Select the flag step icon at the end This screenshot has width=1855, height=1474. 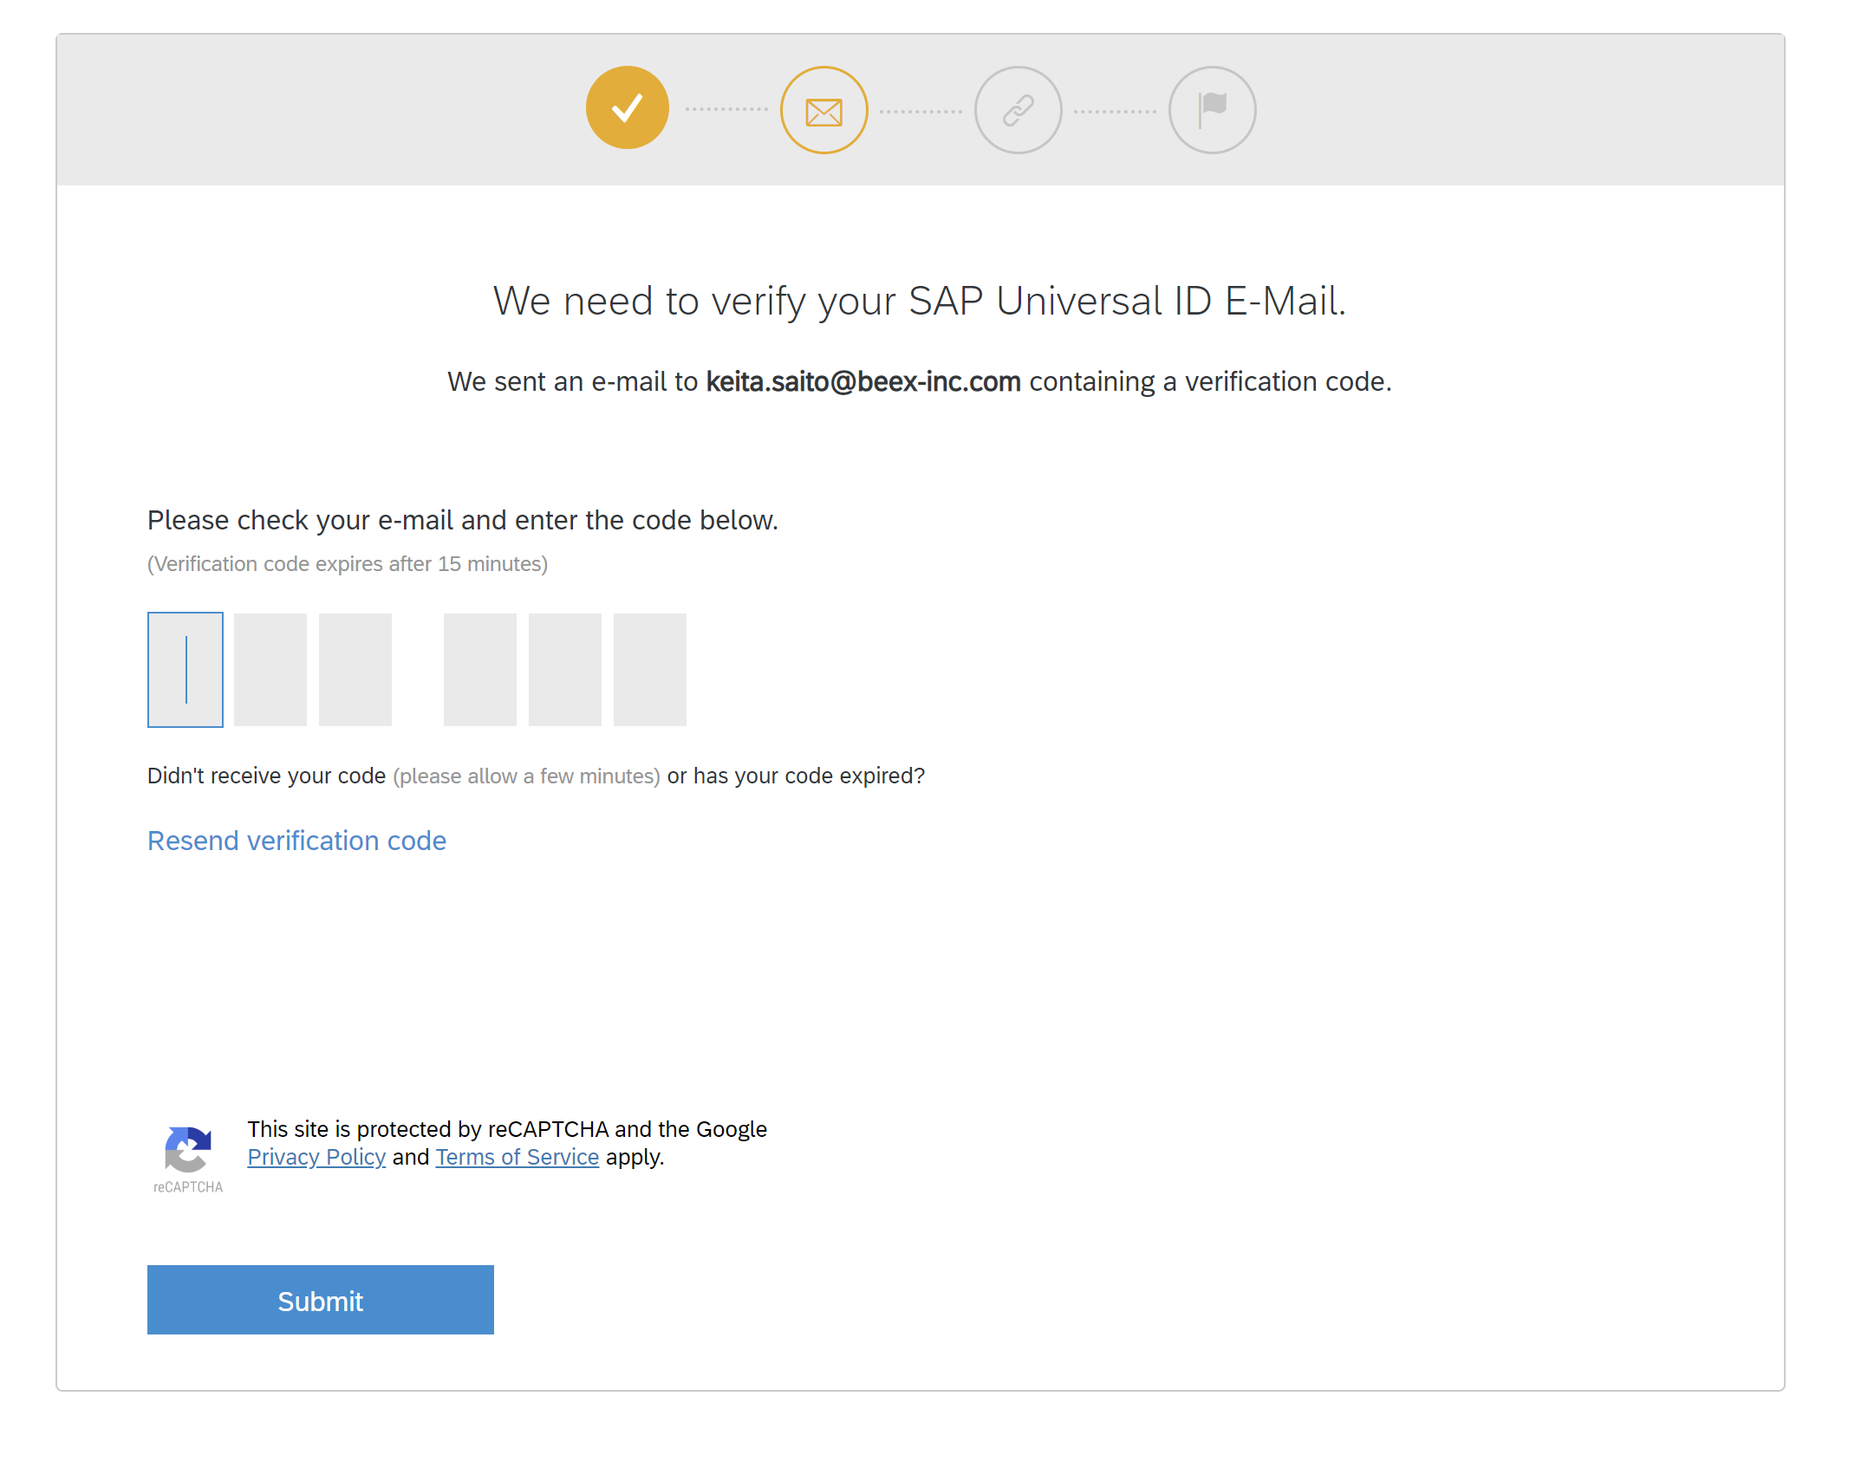coord(1212,109)
